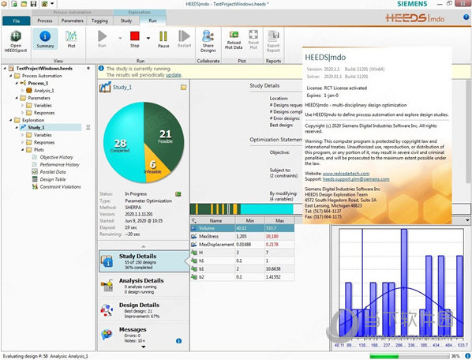This screenshot has width=472, height=360.
Task: Switch to the Plot view icon
Action: [x=71, y=39]
